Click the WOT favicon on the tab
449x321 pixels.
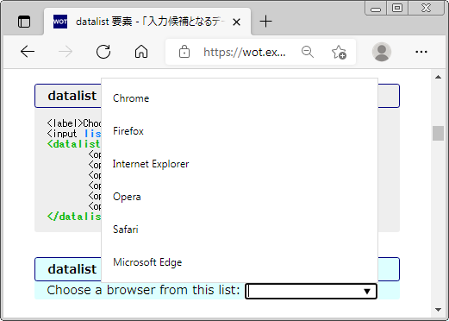pos(60,22)
